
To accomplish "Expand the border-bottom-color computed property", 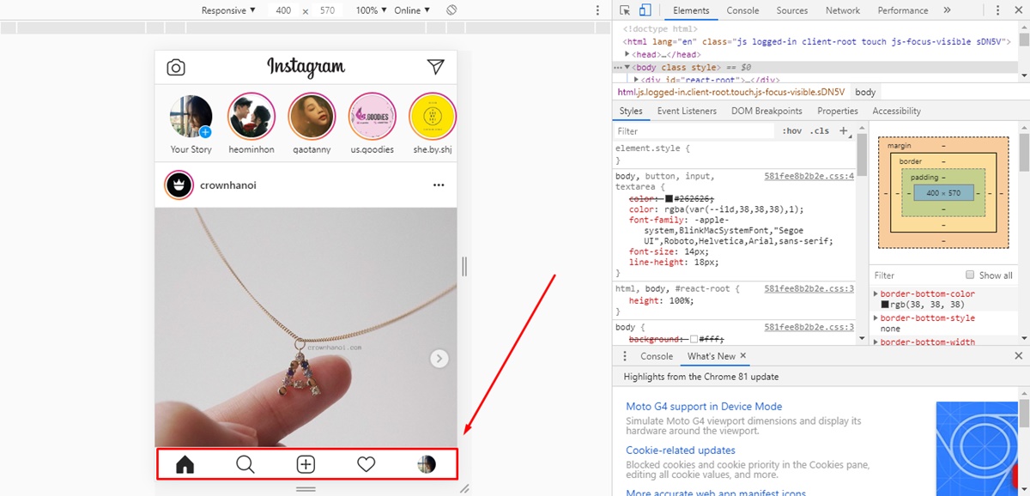I will (876, 294).
